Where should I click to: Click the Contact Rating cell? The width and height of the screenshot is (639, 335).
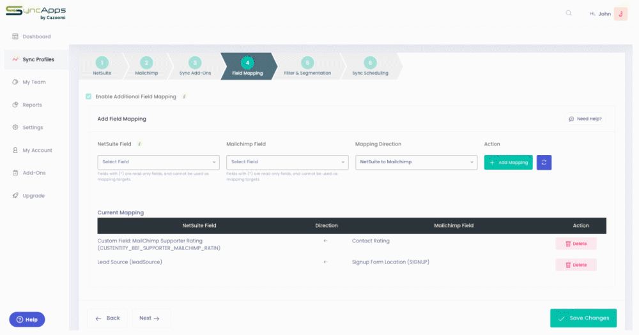371,241
